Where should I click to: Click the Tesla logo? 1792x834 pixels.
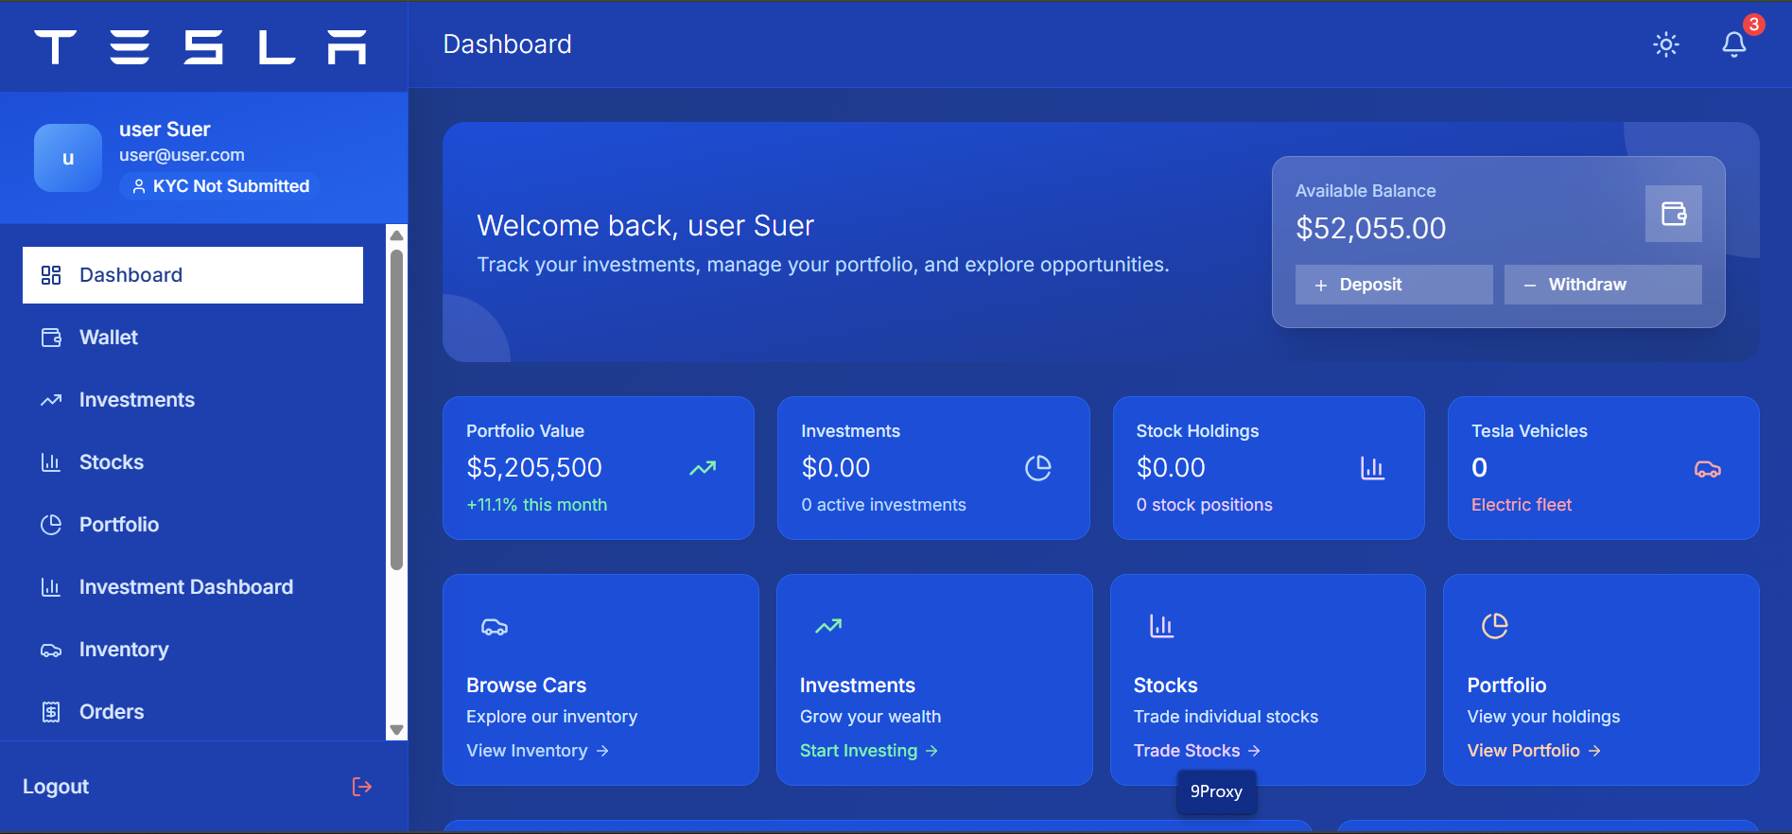click(x=200, y=46)
